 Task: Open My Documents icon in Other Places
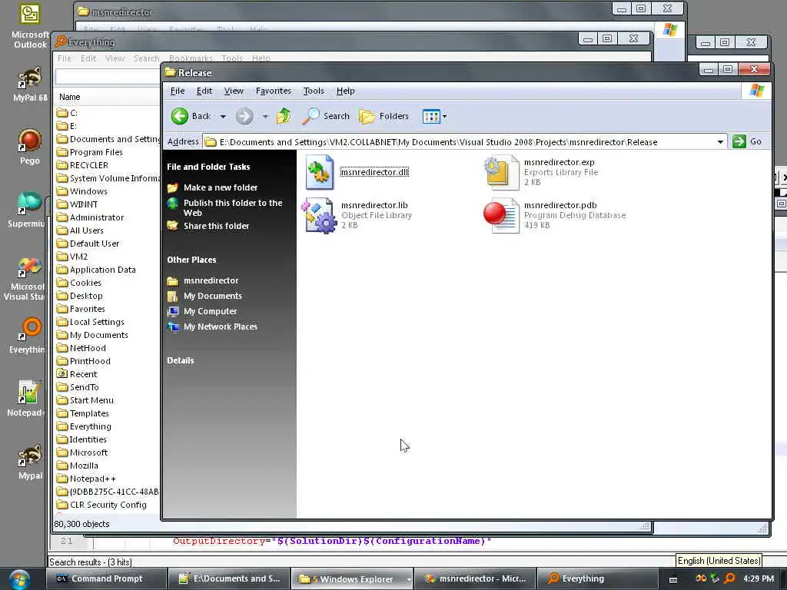(x=173, y=296)
